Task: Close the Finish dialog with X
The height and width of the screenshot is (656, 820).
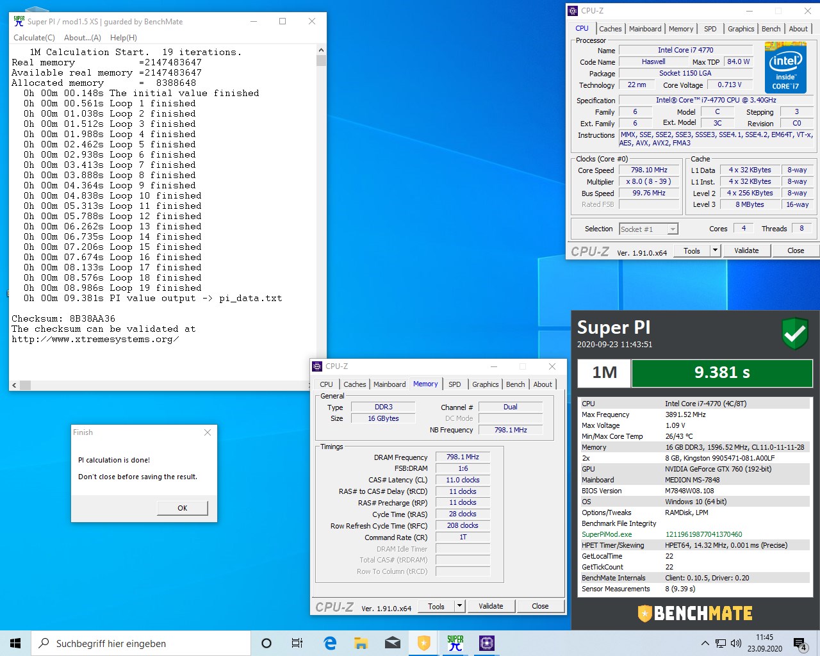Action: point(207,432)
